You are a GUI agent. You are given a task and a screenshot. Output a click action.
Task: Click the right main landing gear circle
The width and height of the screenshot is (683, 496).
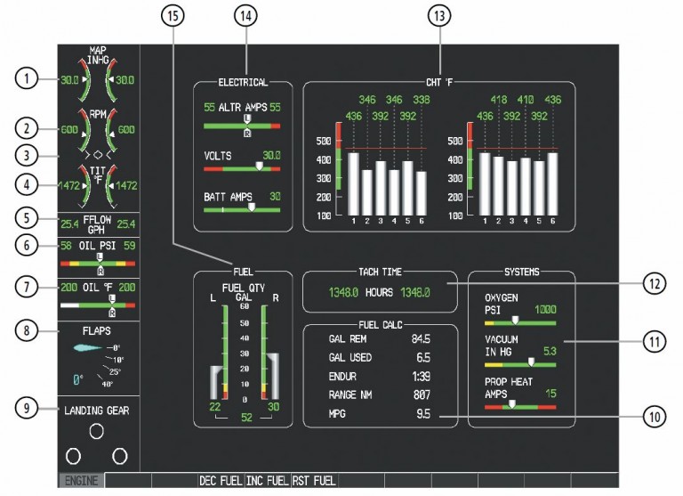pyautogui.click(x=121, y=456)
